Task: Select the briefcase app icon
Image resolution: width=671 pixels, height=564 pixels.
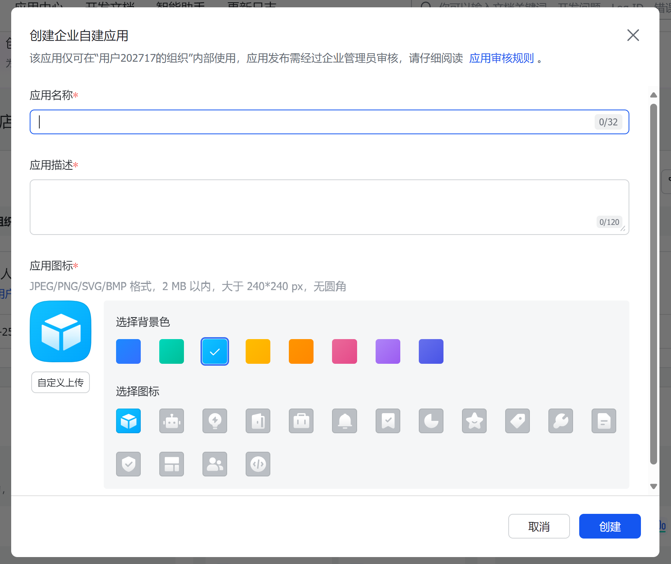Action: click(x=301, y=421)
